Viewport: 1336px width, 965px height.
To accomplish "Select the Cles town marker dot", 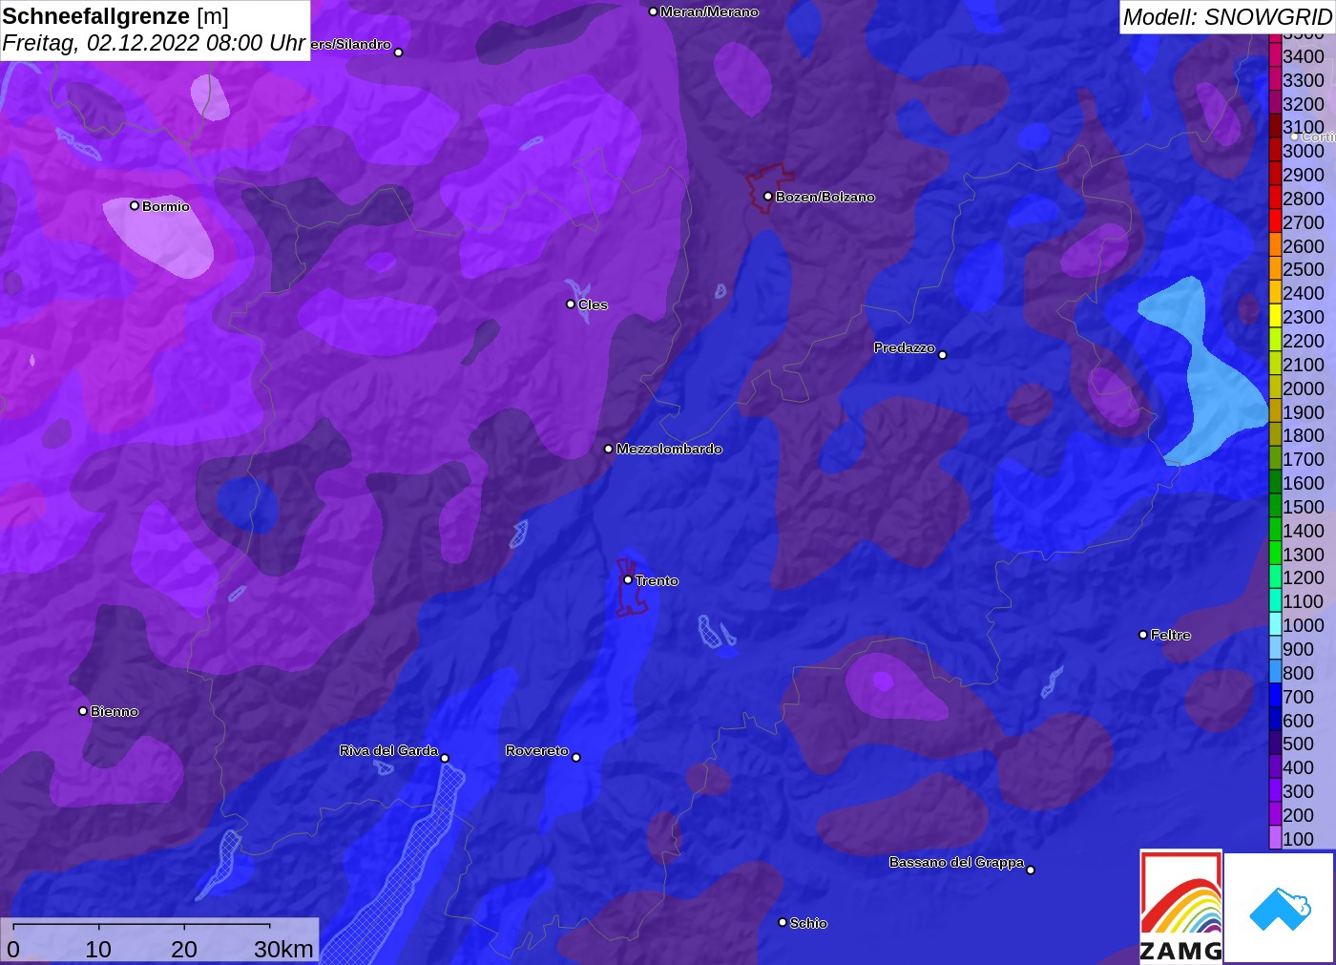I will pyautogui.click(x=571, y=304).
